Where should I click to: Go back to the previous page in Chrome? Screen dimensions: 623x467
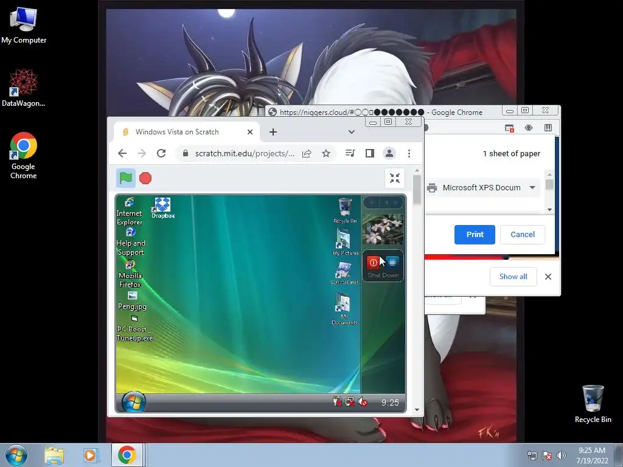pyautogui.click(x=122, y=153)
